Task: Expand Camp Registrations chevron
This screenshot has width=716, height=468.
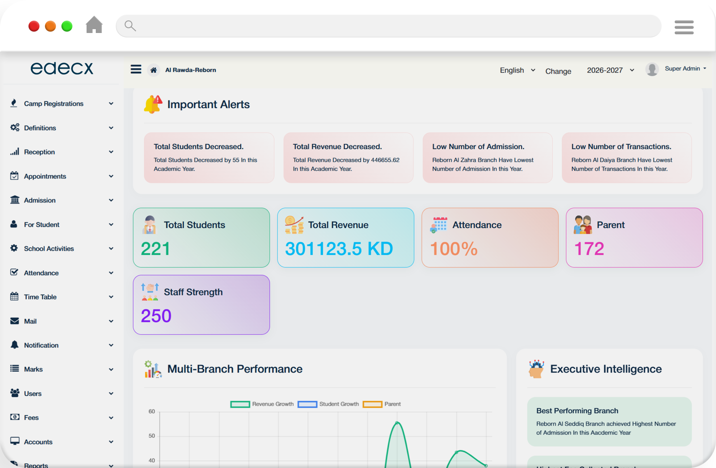Action: coord(111,104)
